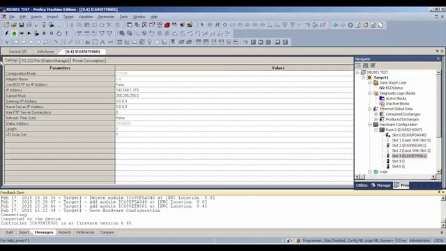Click the Subnet Mask value field

point(234,96)
